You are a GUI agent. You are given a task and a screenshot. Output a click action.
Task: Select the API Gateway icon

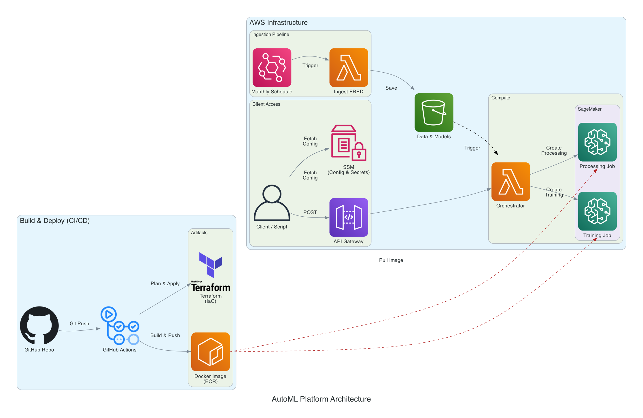point(348,217)
